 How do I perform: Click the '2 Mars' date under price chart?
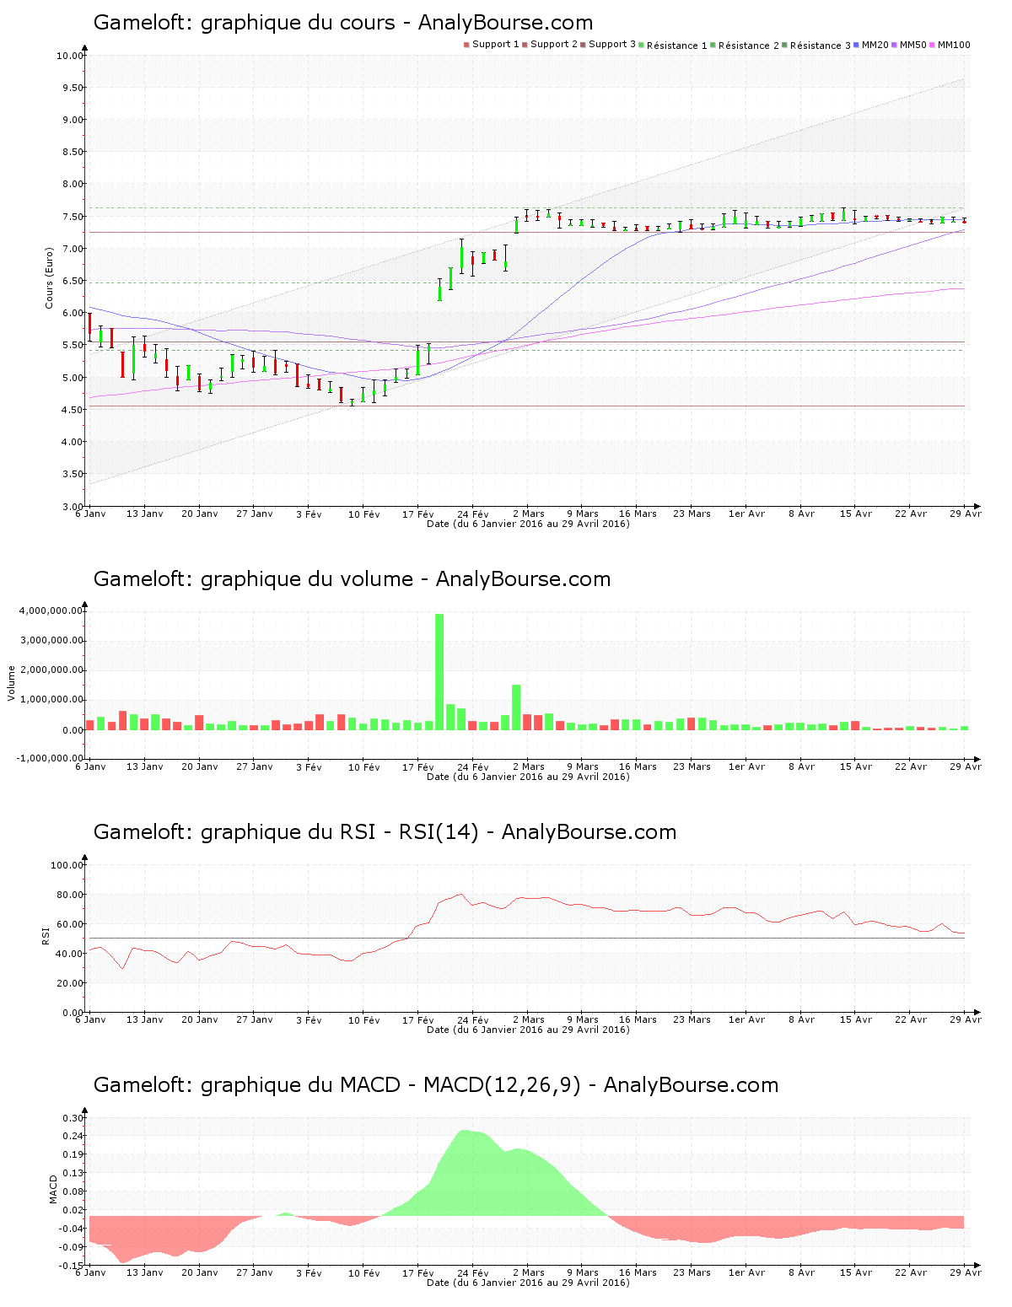(529, 514)
